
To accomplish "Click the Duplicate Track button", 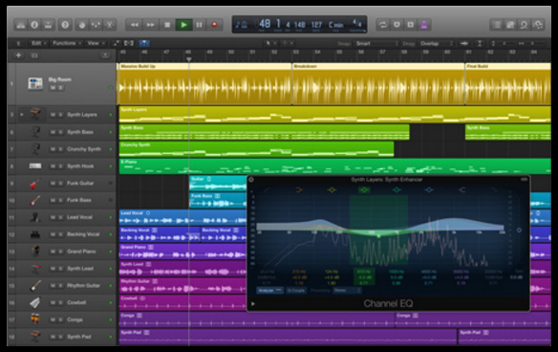I will (x=34, y=55).
